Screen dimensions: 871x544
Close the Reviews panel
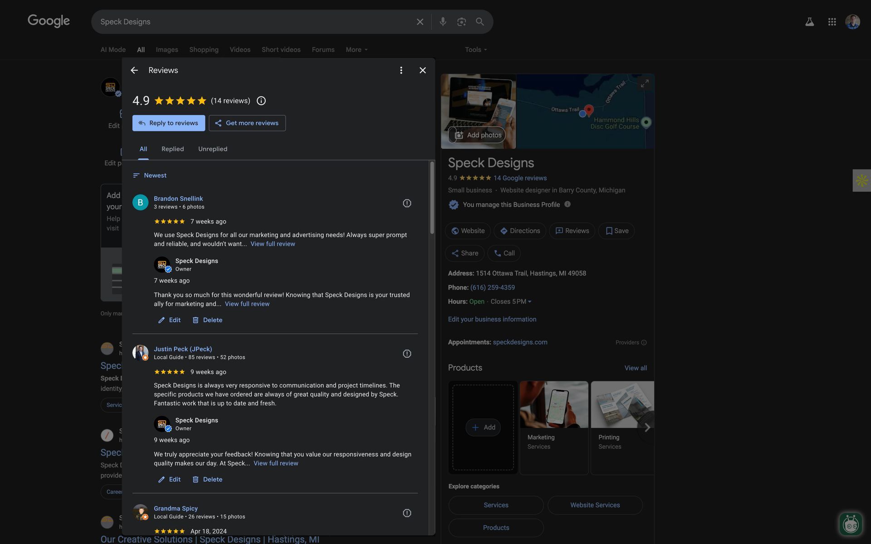(x=423, y=70)
